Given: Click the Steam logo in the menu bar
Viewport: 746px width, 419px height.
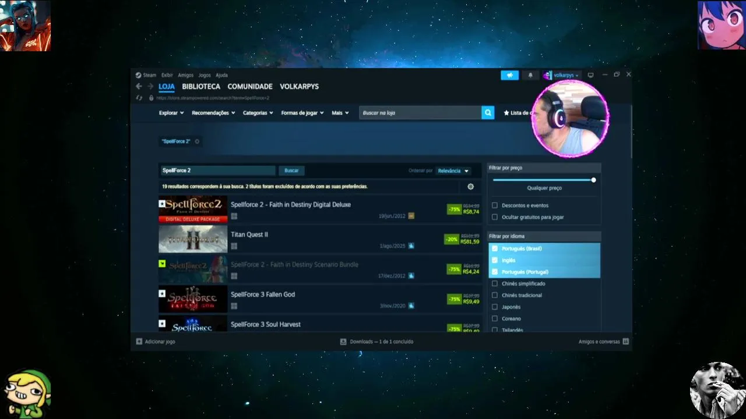Looking at the screenshot, I should pos(139,75).
